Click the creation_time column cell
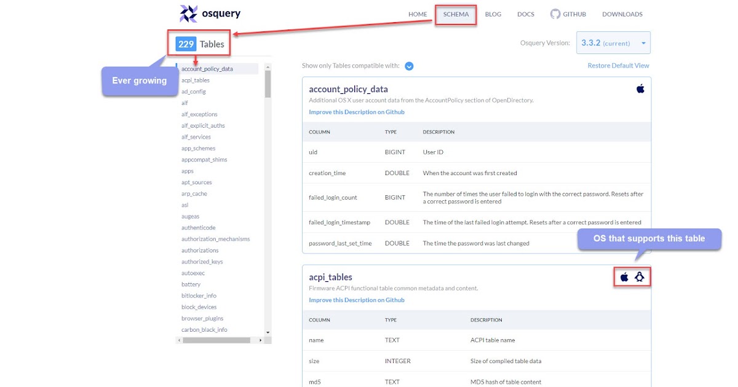The height and width of the screenshot is (387, 738). tap(327, 173)
